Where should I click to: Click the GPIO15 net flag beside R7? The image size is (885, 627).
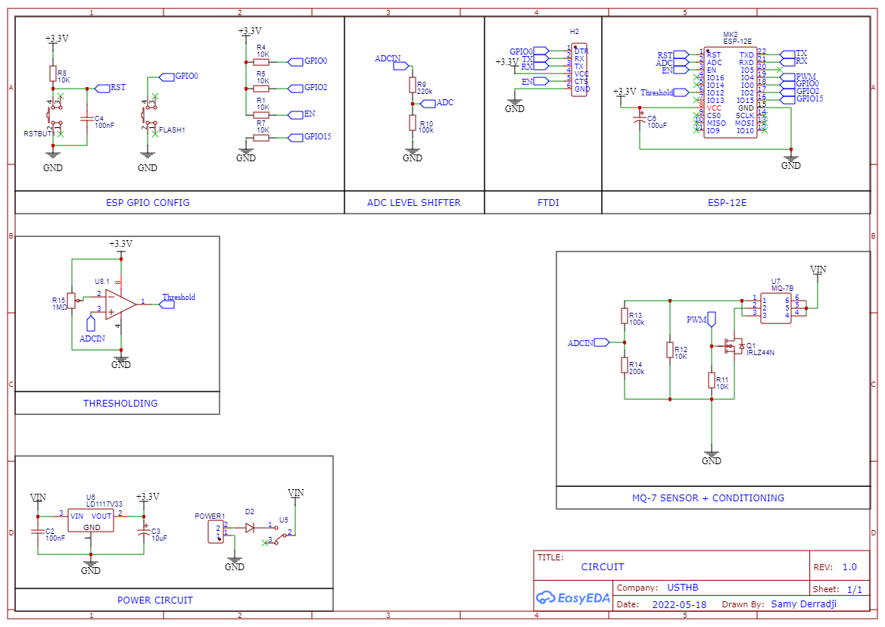(x=296, y=138)
